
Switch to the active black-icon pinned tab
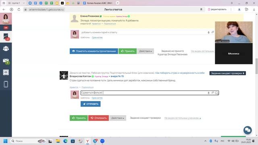click(62, 3)
